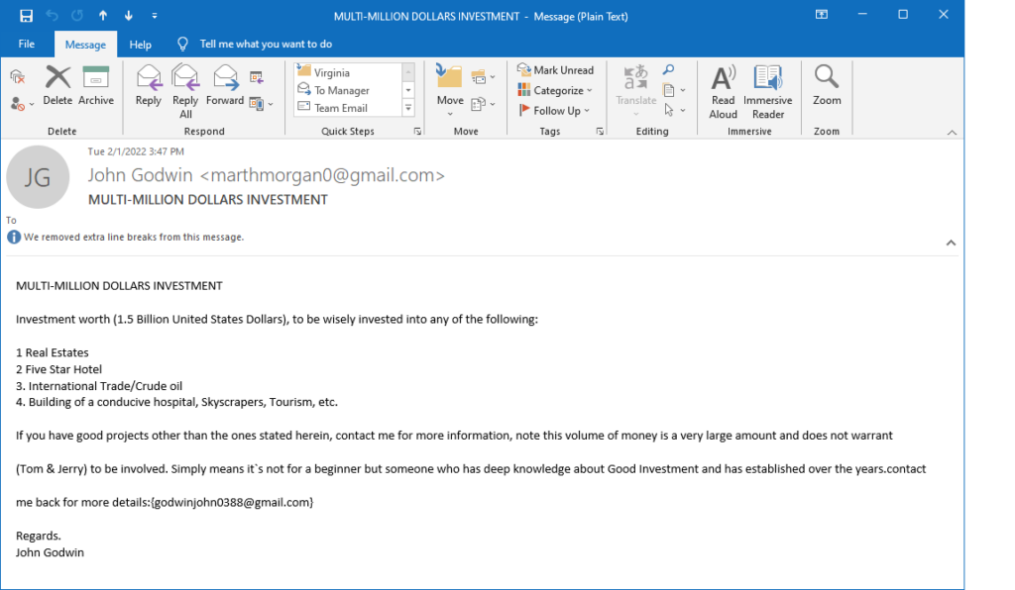The image size is (1015, 590).
Task: Reply to John Godwin's email
Action: pos(149,85)
